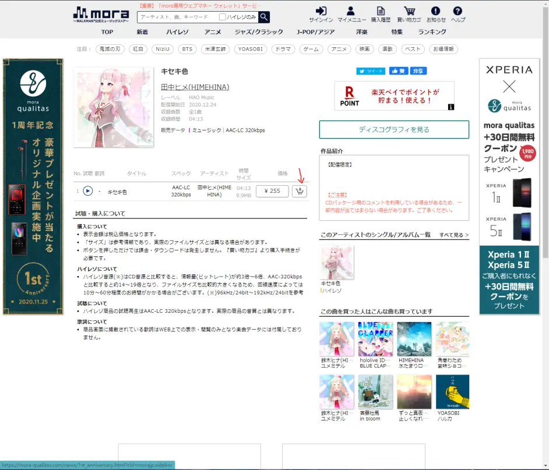Screen dimensions: 549x470
Task: Open the ずっと真夜中 album thumbnail
Action: pyautogui.click(x=414, y=391)
